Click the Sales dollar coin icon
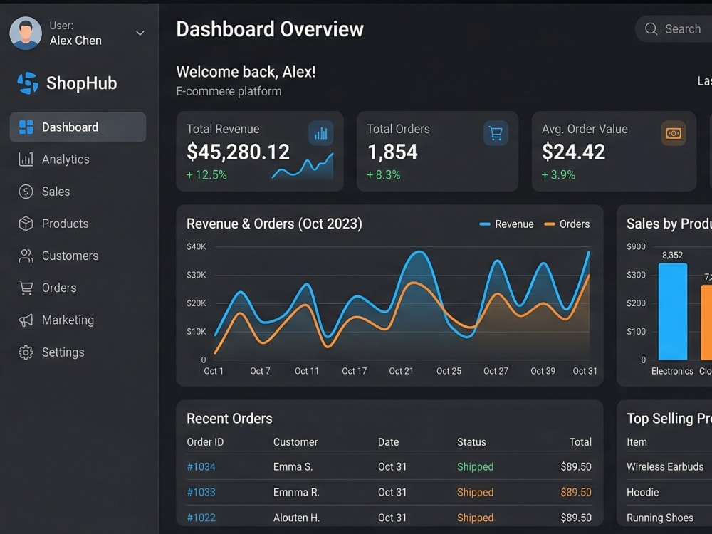Image resolution: width=712 pixels, height=534 pixels. [26, 192]
